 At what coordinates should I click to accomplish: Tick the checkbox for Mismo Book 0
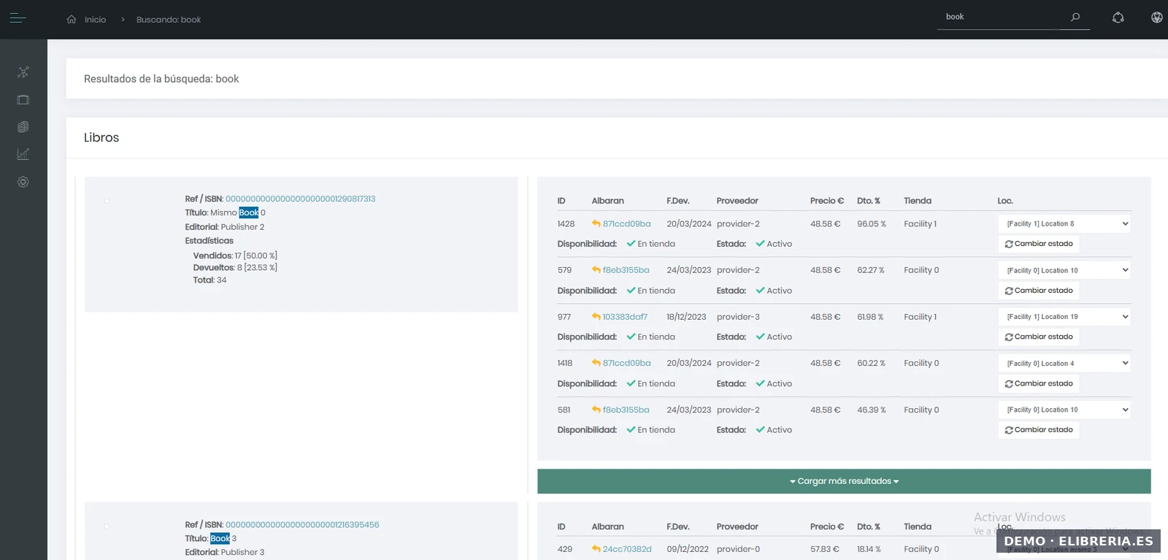[107, 201]
